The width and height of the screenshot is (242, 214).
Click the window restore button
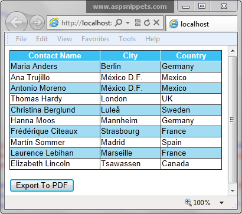point(202,6)
